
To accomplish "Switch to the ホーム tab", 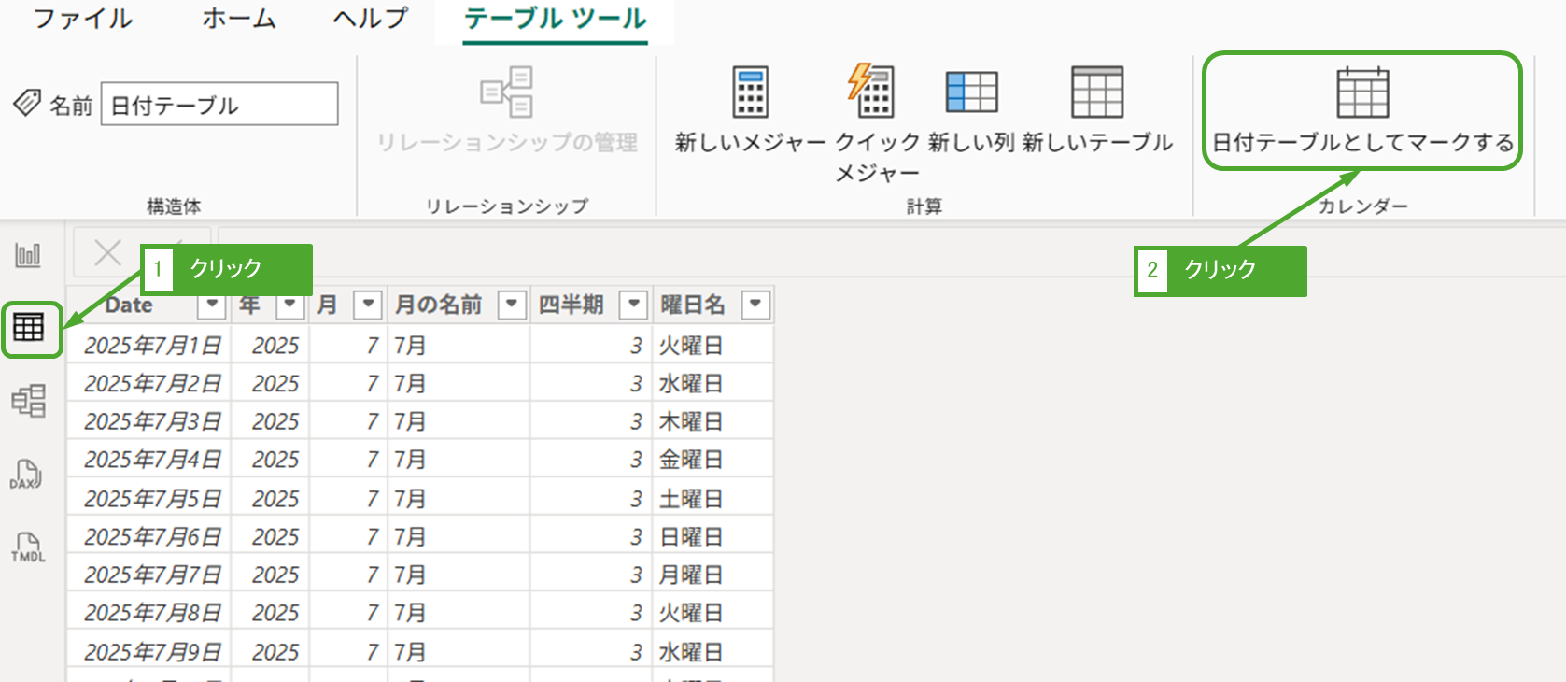I will tap(239, 19).
